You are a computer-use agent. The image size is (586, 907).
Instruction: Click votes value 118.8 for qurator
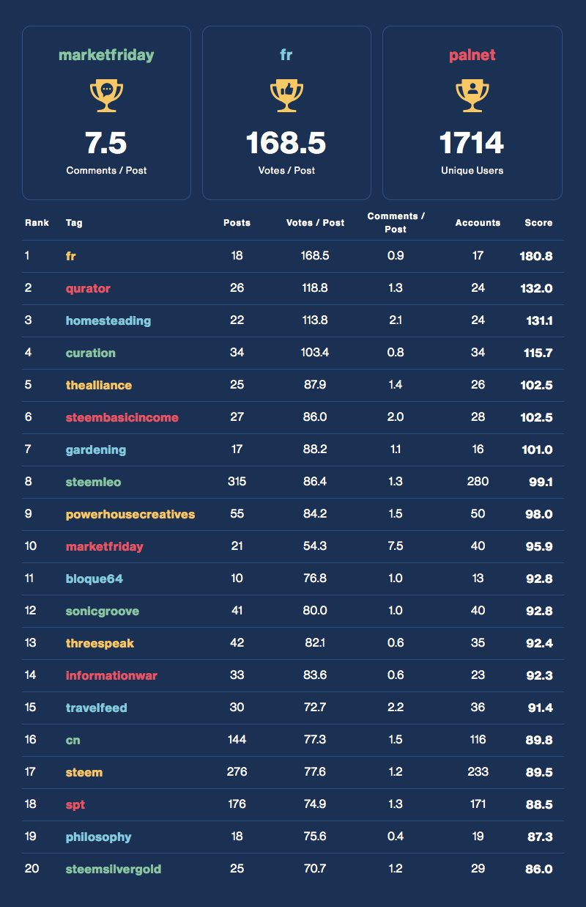pyautogui.click(x=315, y=288)
